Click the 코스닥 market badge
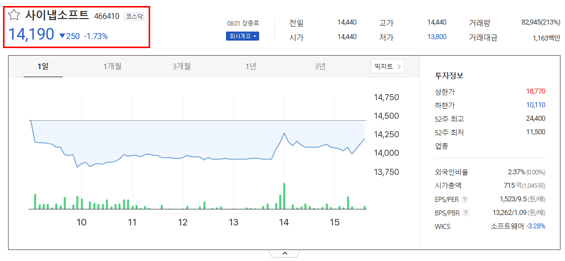Image resolution: width=565 pixels, height=261 pixels. tap(134, 16)
